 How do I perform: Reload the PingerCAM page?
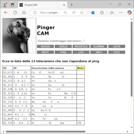[x=15, y=13]
